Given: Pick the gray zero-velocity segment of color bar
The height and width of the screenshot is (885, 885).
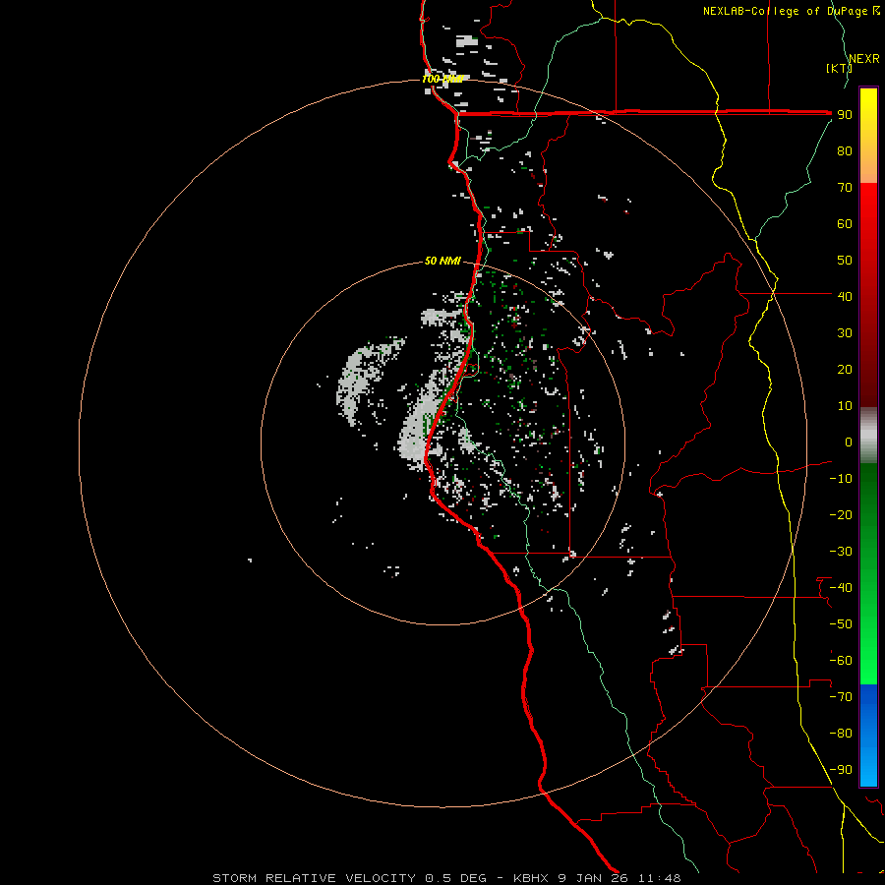Looking at the screenshot, I should [868, 435].
